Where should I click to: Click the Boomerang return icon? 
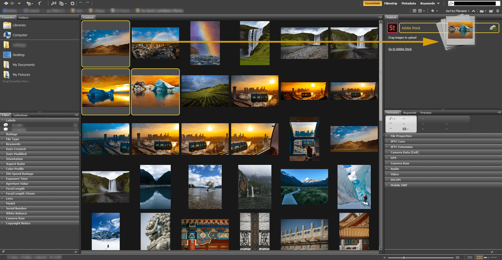click(x=39, y=3)
